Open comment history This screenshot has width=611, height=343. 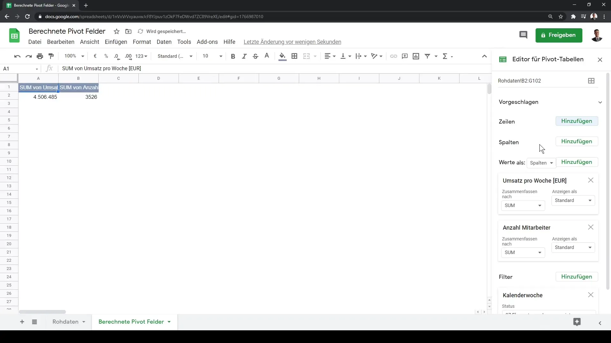[x=523, y=35]
